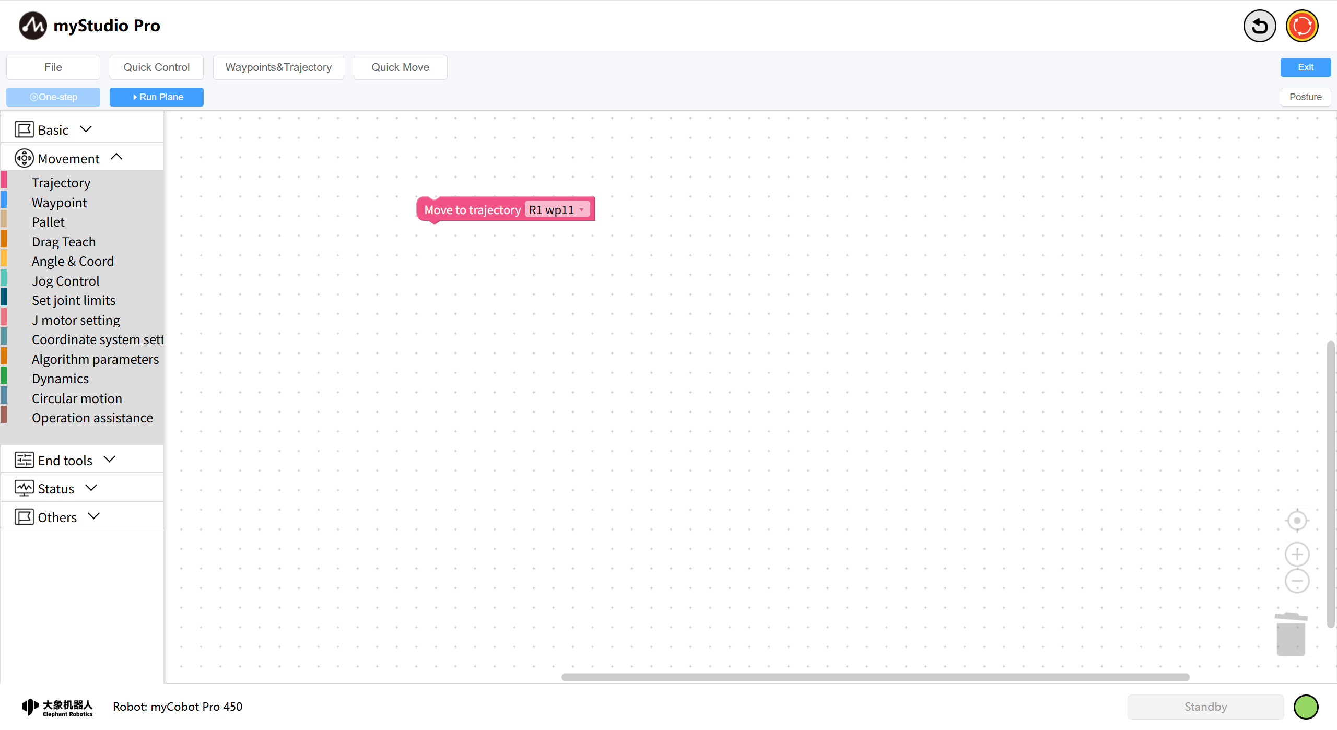This screenshot has width=1337, height=730.
Task: Click the center workspace target icon
Action: pyautogui.click(x=1297, y=521)
